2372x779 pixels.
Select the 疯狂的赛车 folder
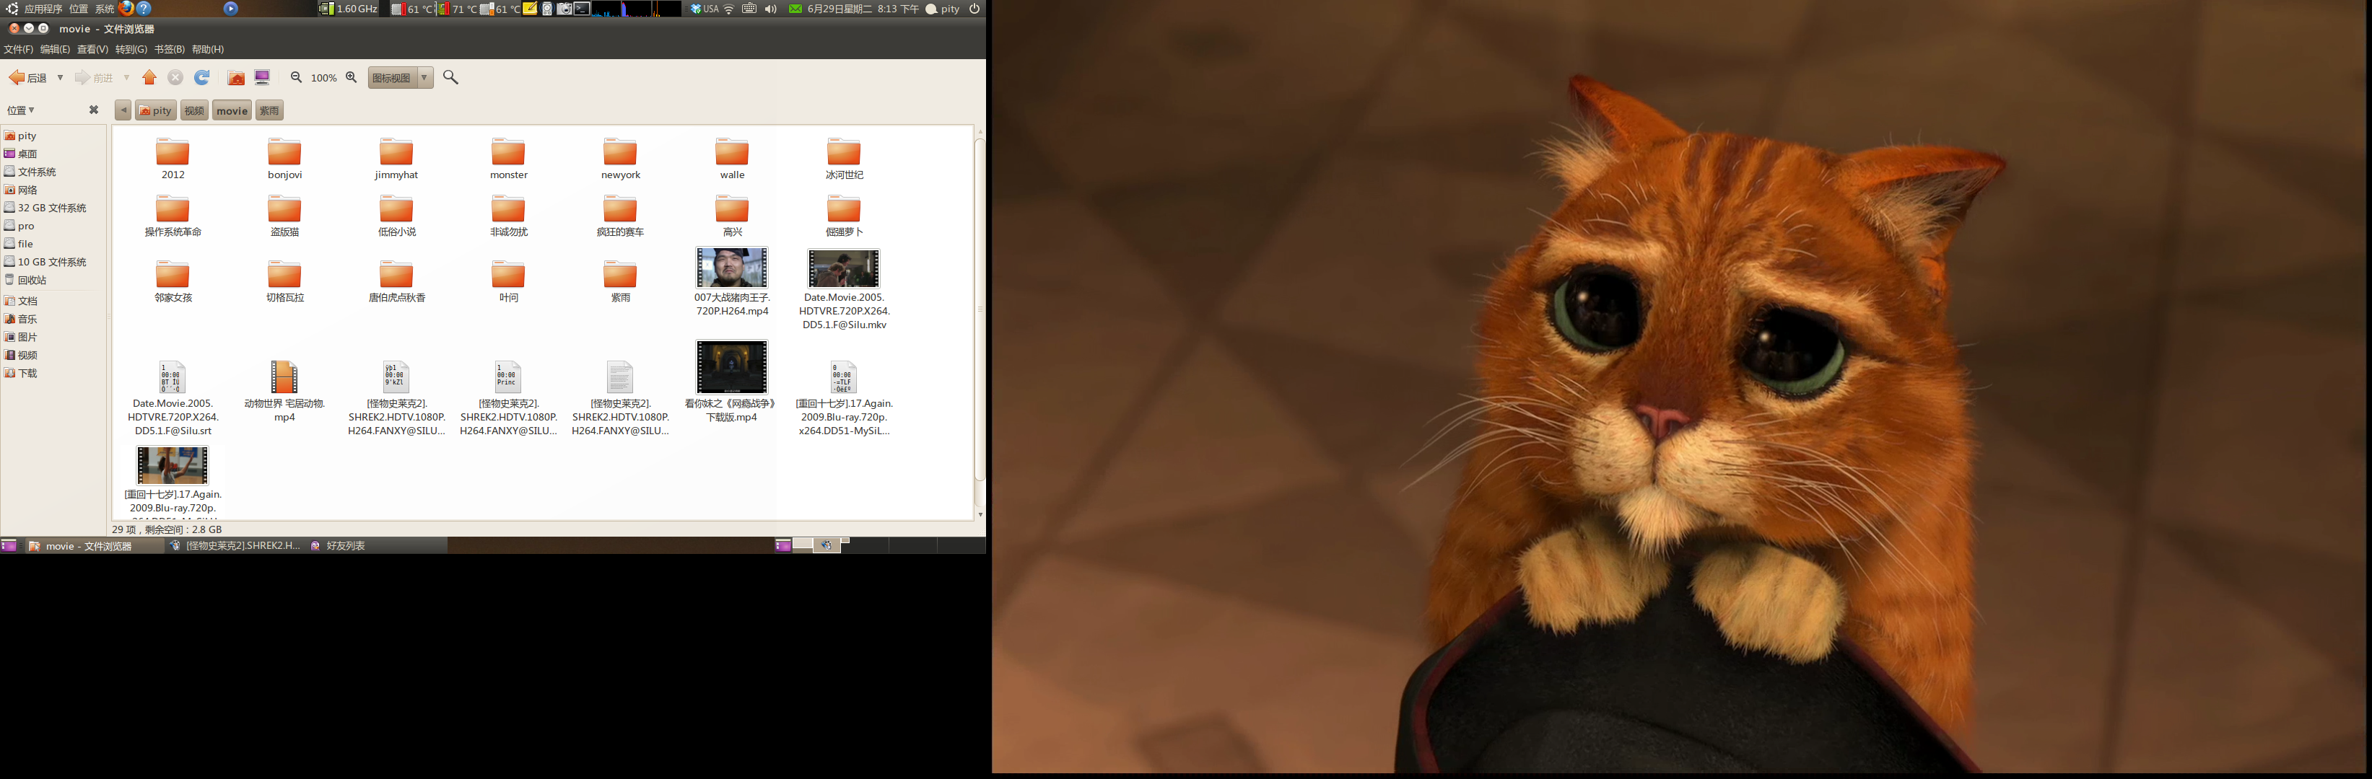point(619,216)
